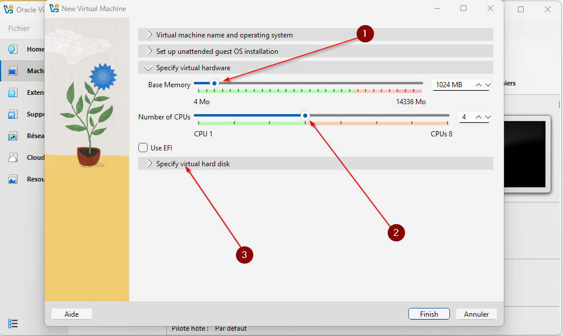This screenshot has width=563, height=336.
Task: Click the list view icon at bottom left
Action: point(13,323)
